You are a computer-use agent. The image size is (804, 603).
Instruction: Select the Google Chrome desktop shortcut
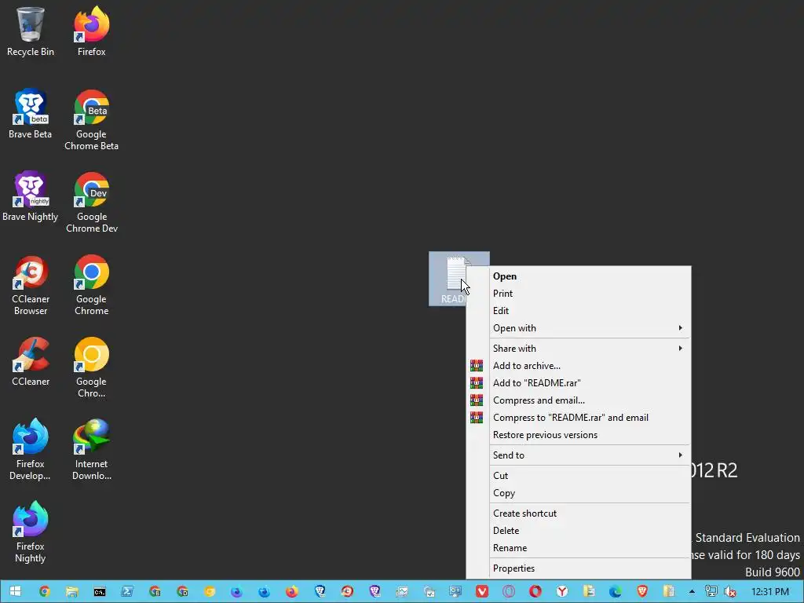coord(91,285)
